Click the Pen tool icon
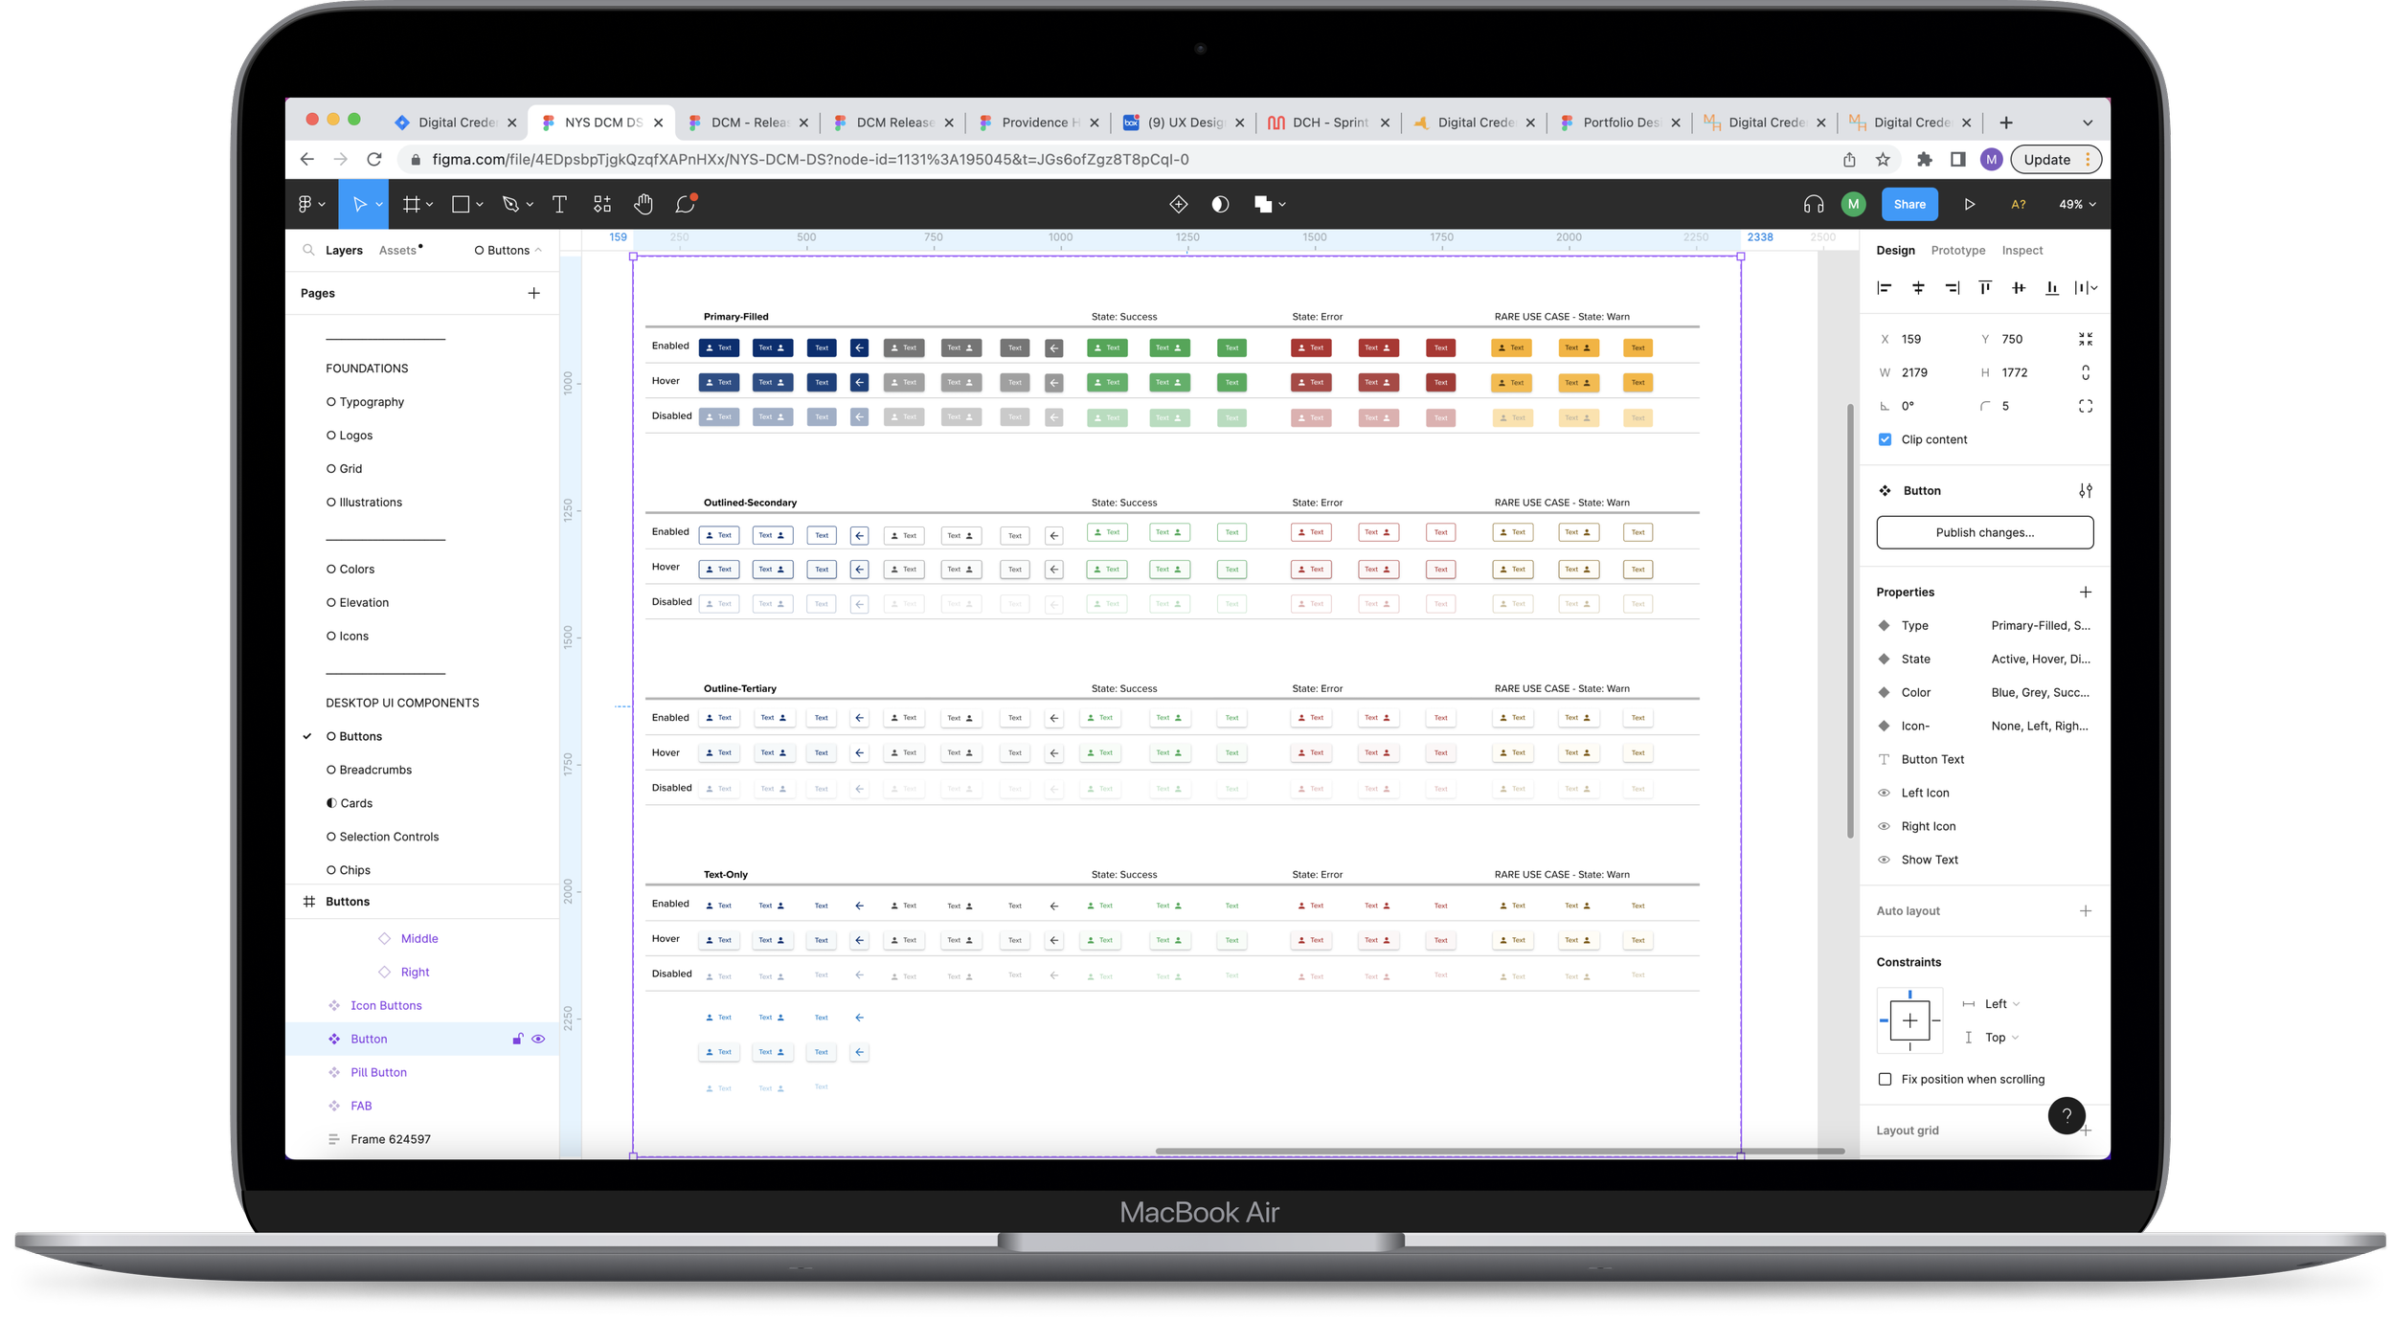 (510, 204)
